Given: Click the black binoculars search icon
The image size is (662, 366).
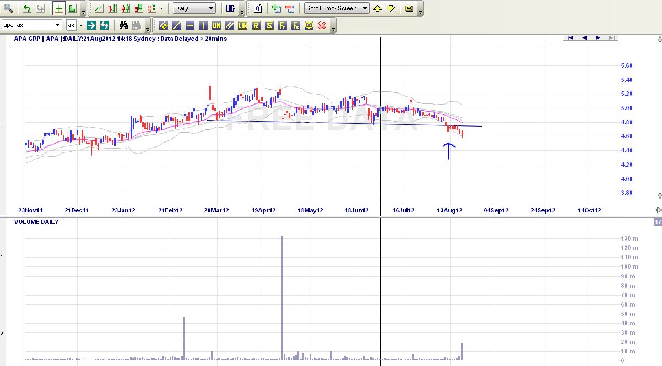Looking at the screenshot, I should click(124, 25).
